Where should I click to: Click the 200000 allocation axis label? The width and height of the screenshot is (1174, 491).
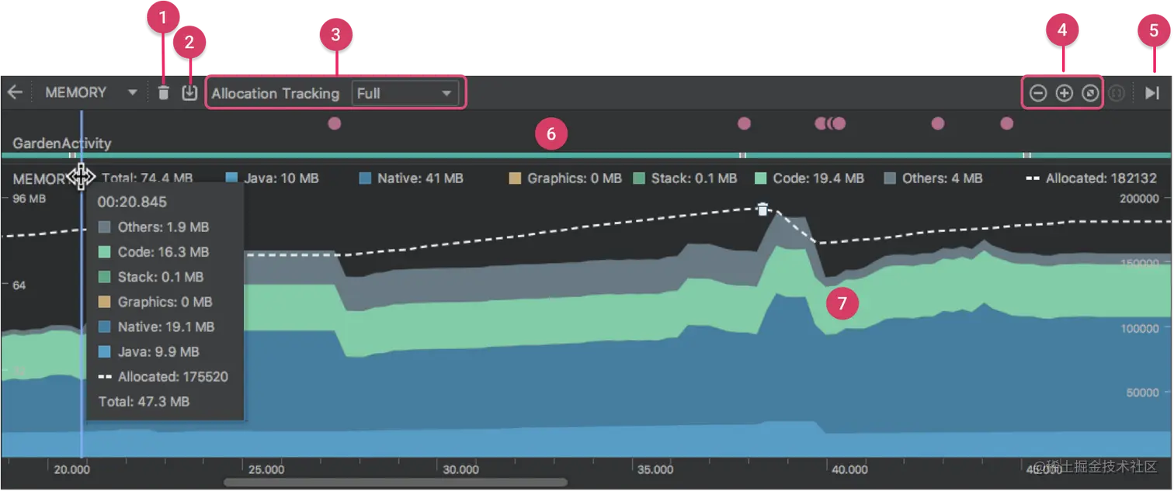pos(1139,199)
